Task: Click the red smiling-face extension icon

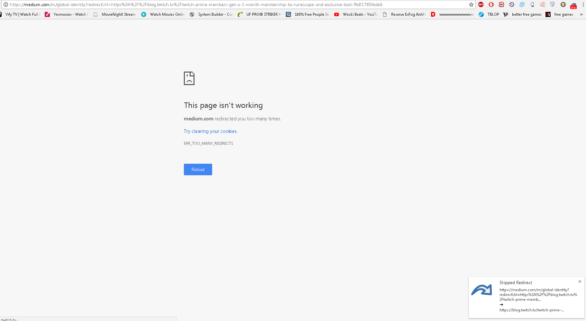Action: coord(543,4)
